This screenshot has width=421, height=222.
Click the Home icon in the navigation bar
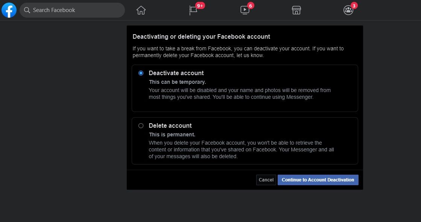click(x=141, y=10)
